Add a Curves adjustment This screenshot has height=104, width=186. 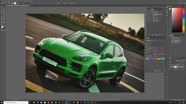click(x=176, y=38)
